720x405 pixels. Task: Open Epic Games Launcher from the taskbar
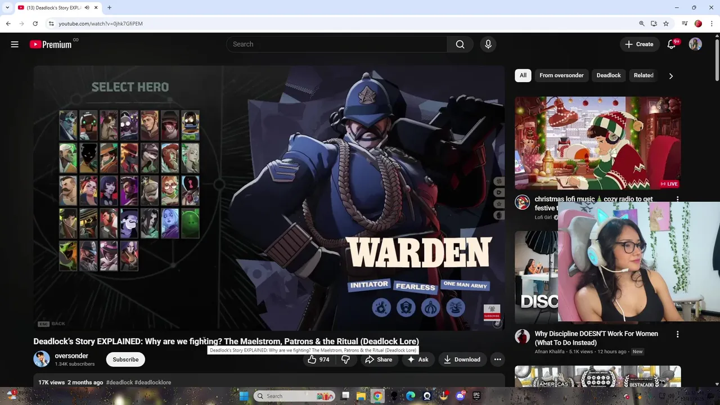(476, 396)
